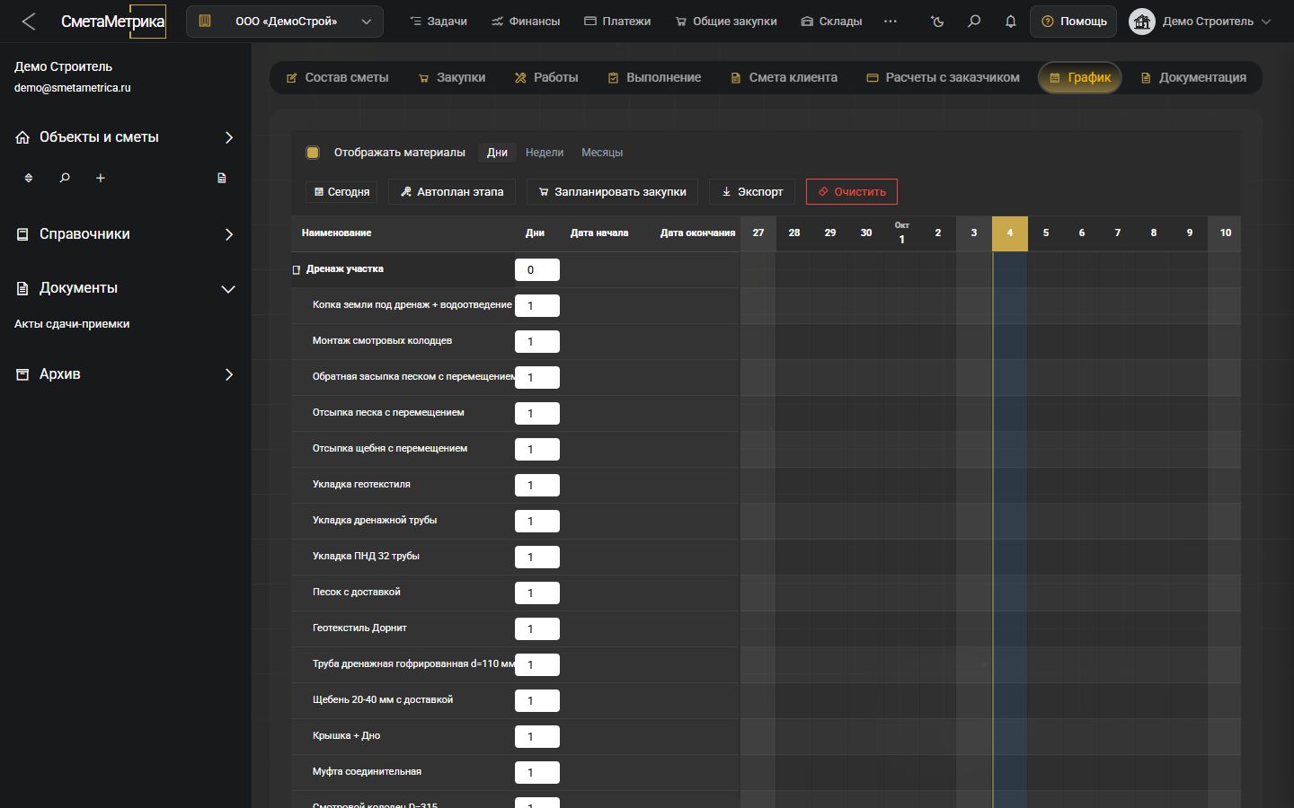Click the red Очистить button

(x=852, y=192)
